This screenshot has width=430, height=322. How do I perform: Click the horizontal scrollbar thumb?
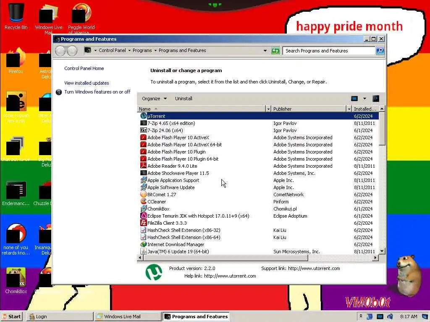tap(225, 258)
